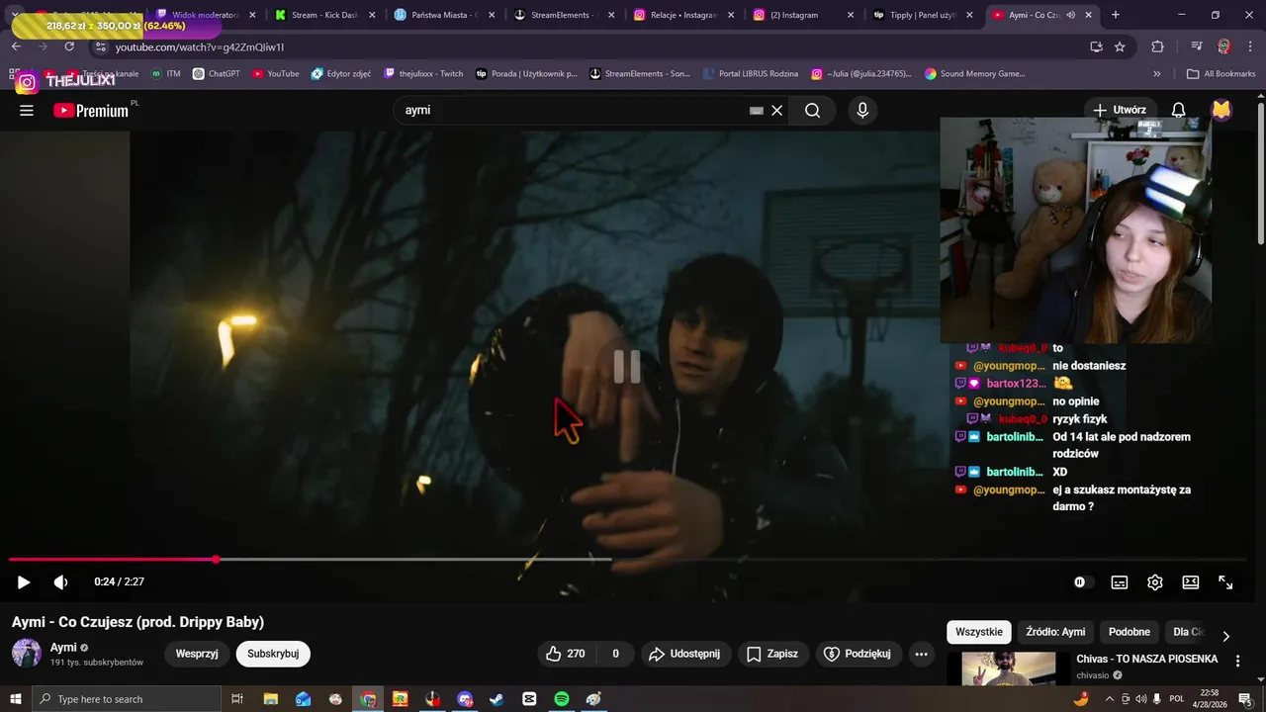Open Aymi channel avatar
Viewport: 1266px width, 712px height.
pyautogui.click(x=27, y=654)
